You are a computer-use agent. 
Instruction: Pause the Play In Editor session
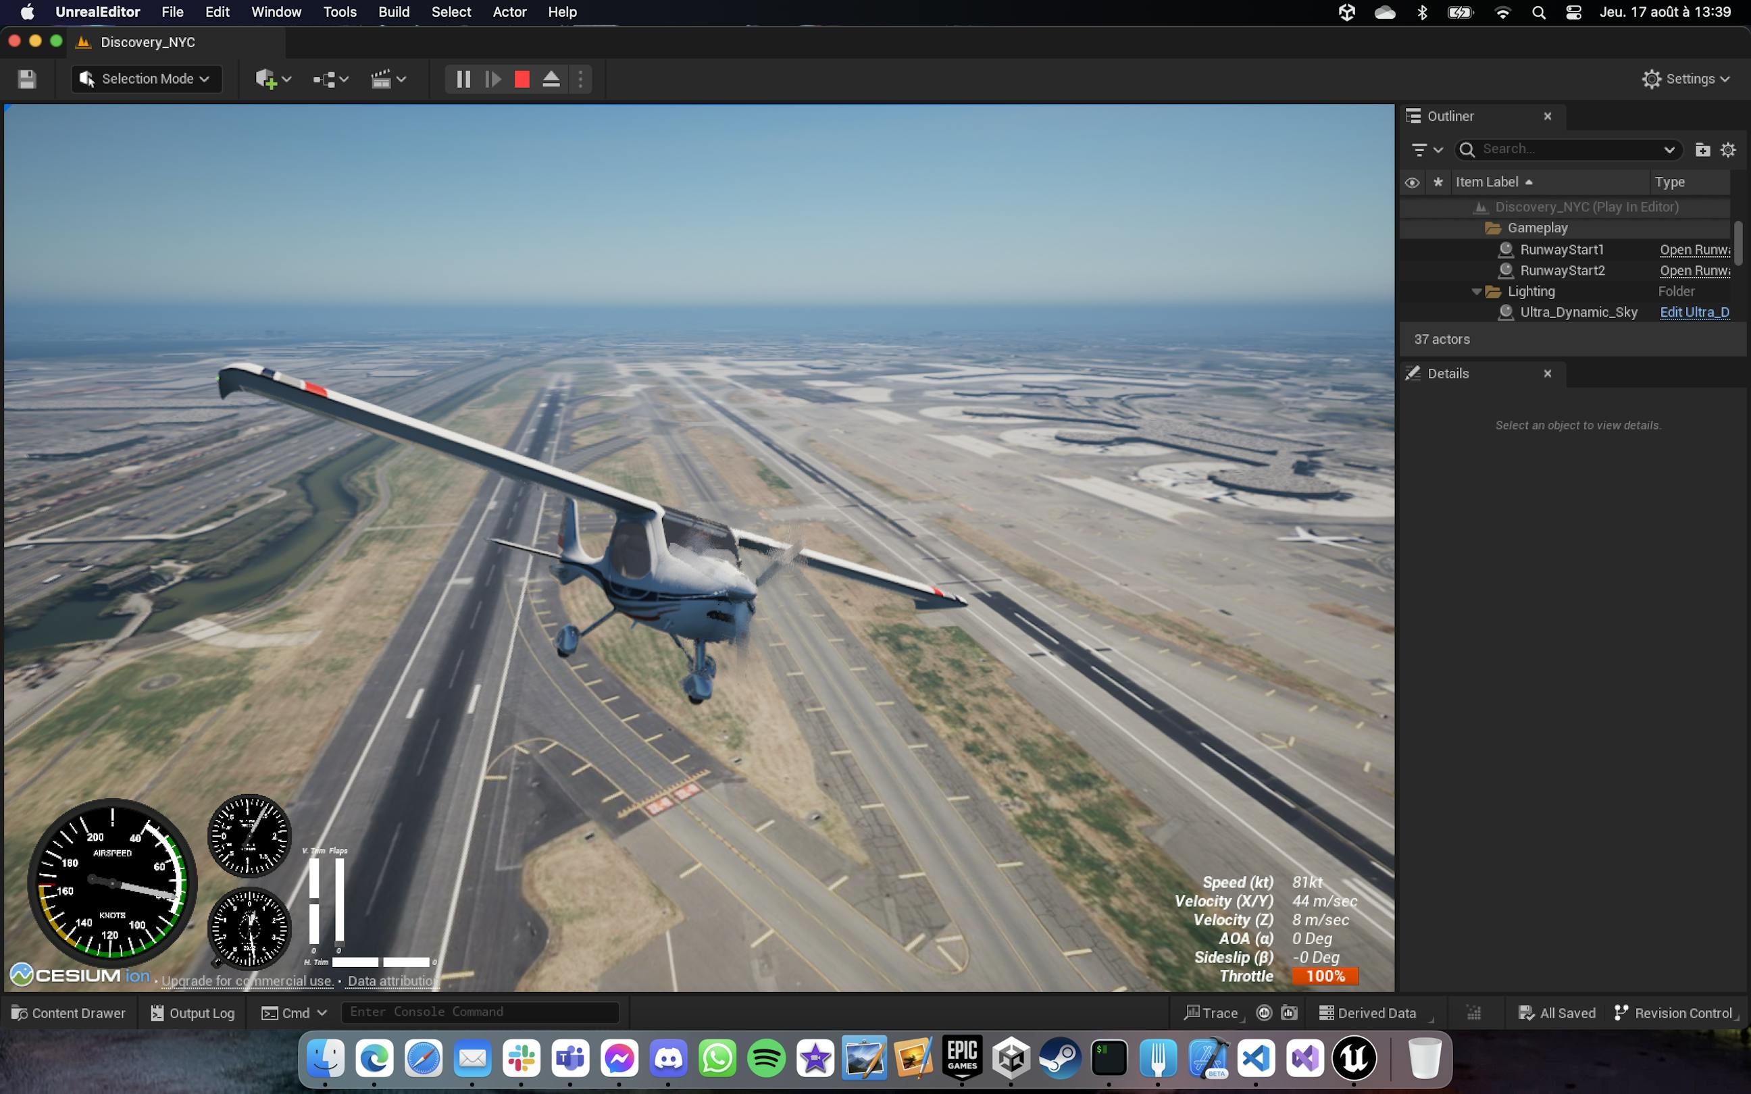tap(463, 79)
